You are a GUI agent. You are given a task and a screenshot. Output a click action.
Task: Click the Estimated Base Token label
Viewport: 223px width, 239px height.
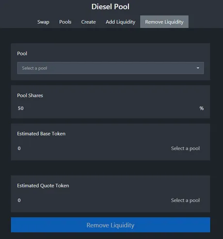(x=41, y=134)
